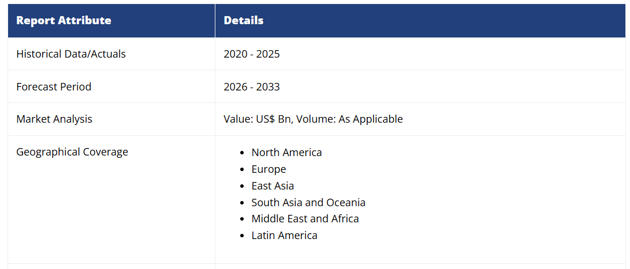This screenshot has height=269, width=630.
Task: Click North America in the region list
Action: coord(286,153)
